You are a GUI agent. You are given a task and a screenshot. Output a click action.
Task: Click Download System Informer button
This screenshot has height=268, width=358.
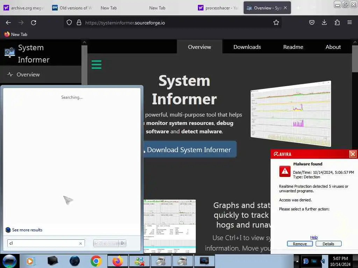(190, 149)
